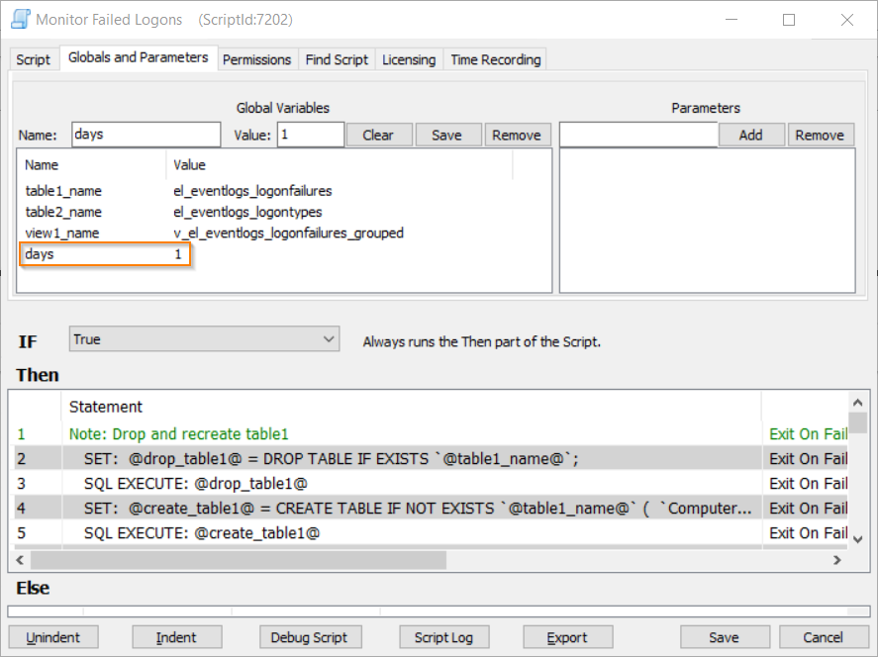Click the scroll up arrow of Then list
The width and height of the screenshot is (878, 657).
(x=857, y=403)
